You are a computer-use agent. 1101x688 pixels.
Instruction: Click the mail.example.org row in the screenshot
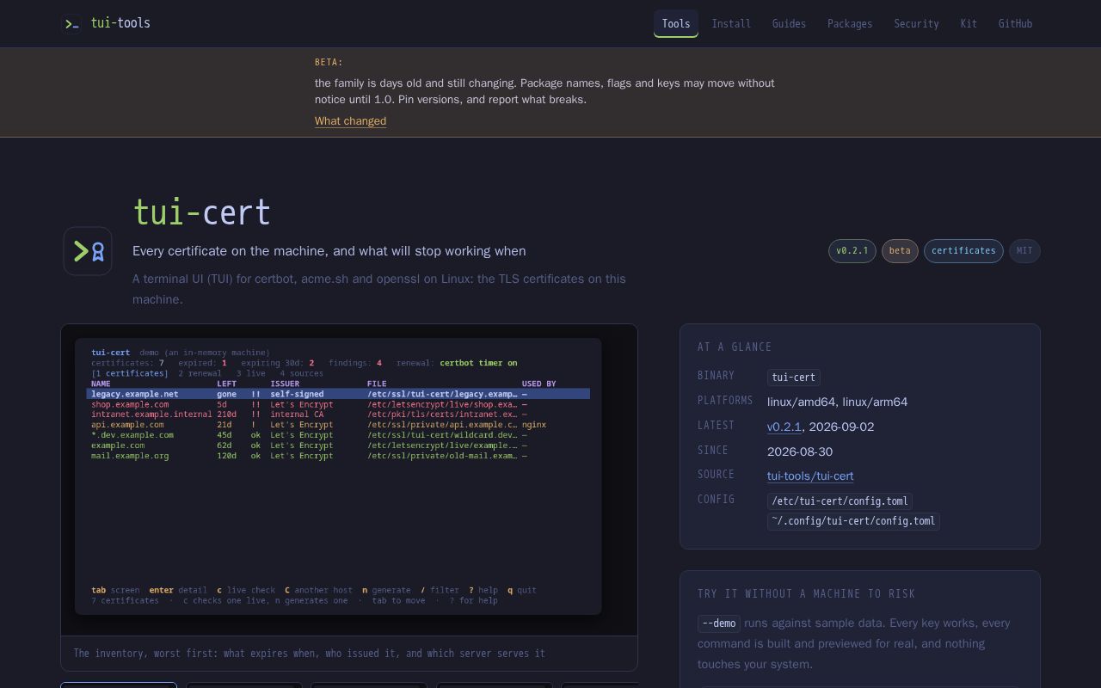click(338, 456)
